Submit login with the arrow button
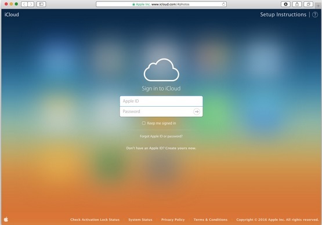The image size is (322, 225). click(x=197, y=111)
